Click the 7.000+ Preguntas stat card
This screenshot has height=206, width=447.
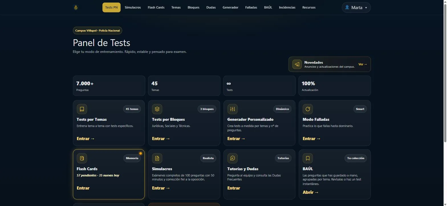point(109,86)
